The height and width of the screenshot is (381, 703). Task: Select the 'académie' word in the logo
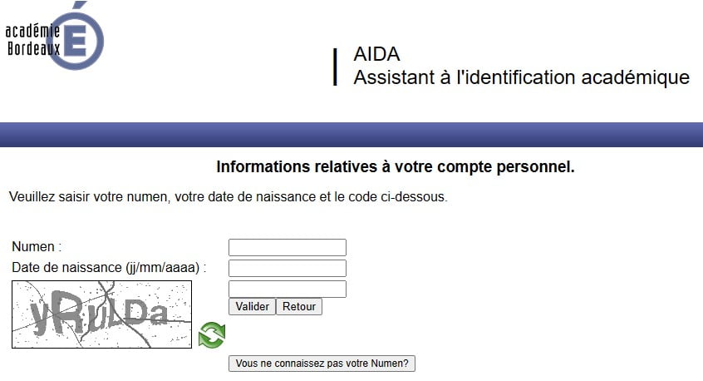pos(32,32)
